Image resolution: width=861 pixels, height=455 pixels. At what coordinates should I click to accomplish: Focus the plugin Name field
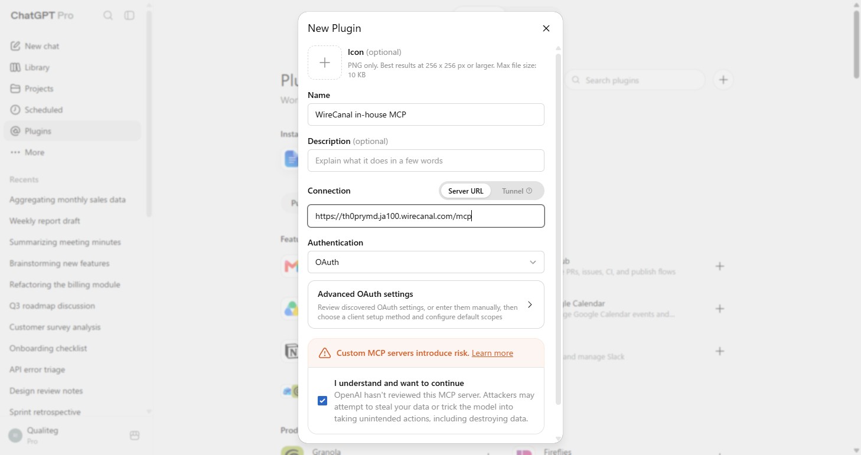[426, 114]
